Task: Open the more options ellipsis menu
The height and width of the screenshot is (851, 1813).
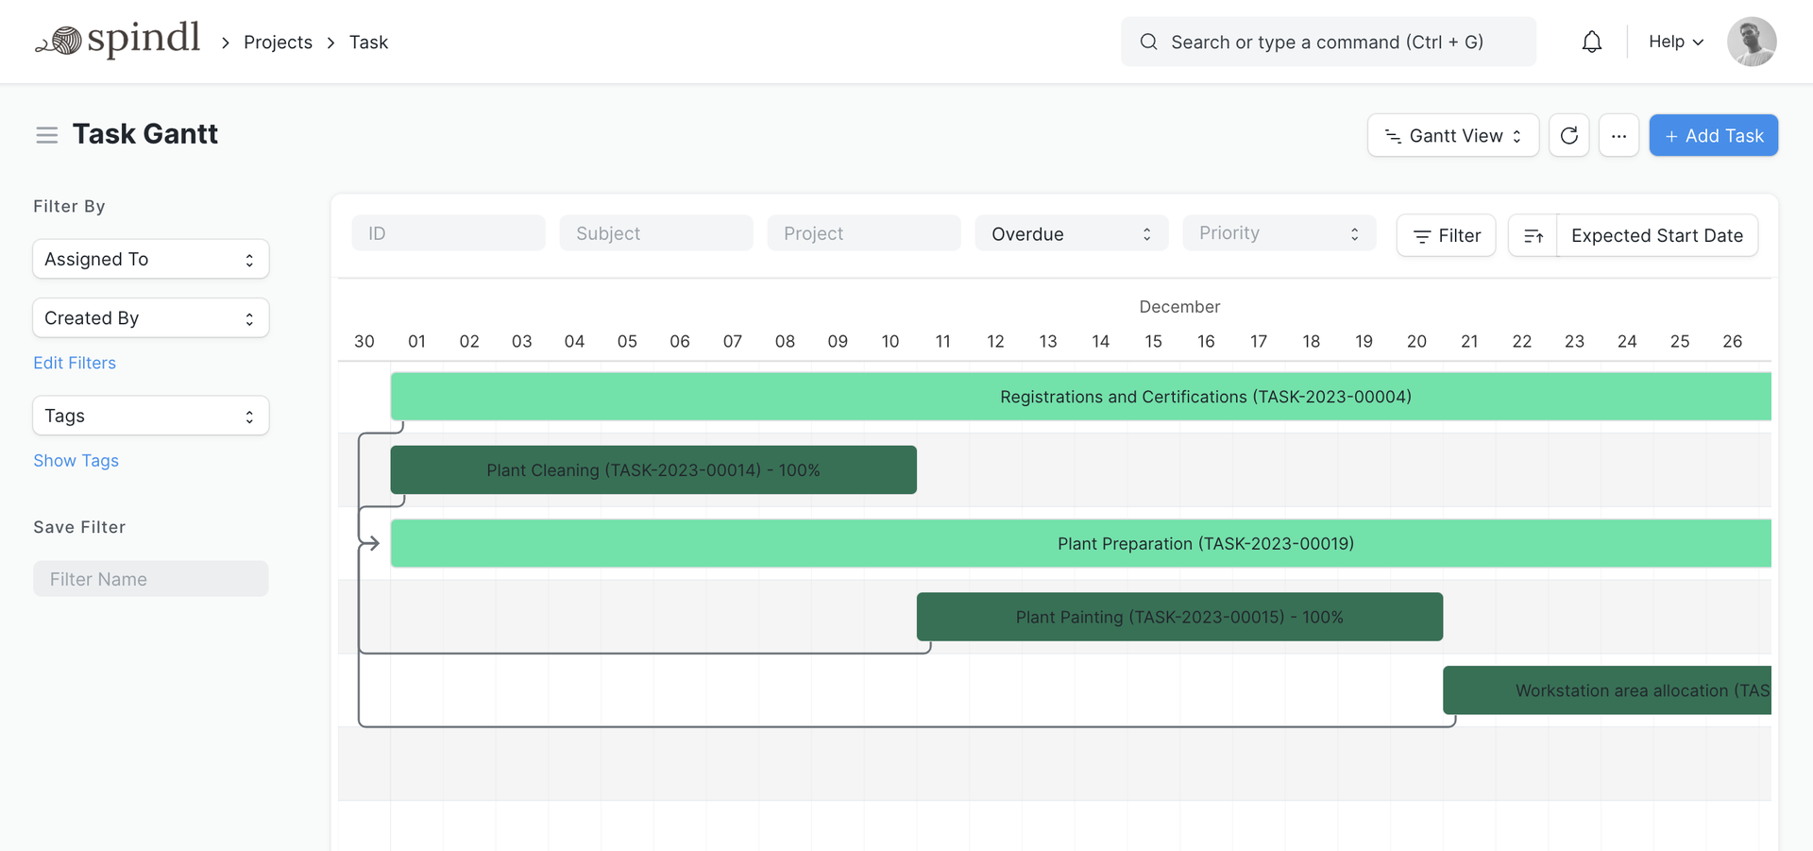Action: tap(1618, 135)
